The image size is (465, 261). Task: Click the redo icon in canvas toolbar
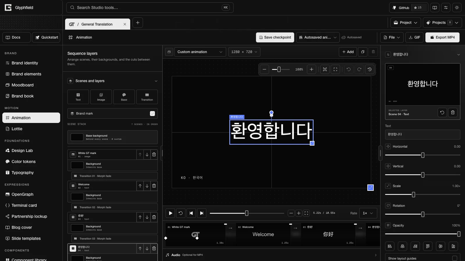click(x=359, y=69)
